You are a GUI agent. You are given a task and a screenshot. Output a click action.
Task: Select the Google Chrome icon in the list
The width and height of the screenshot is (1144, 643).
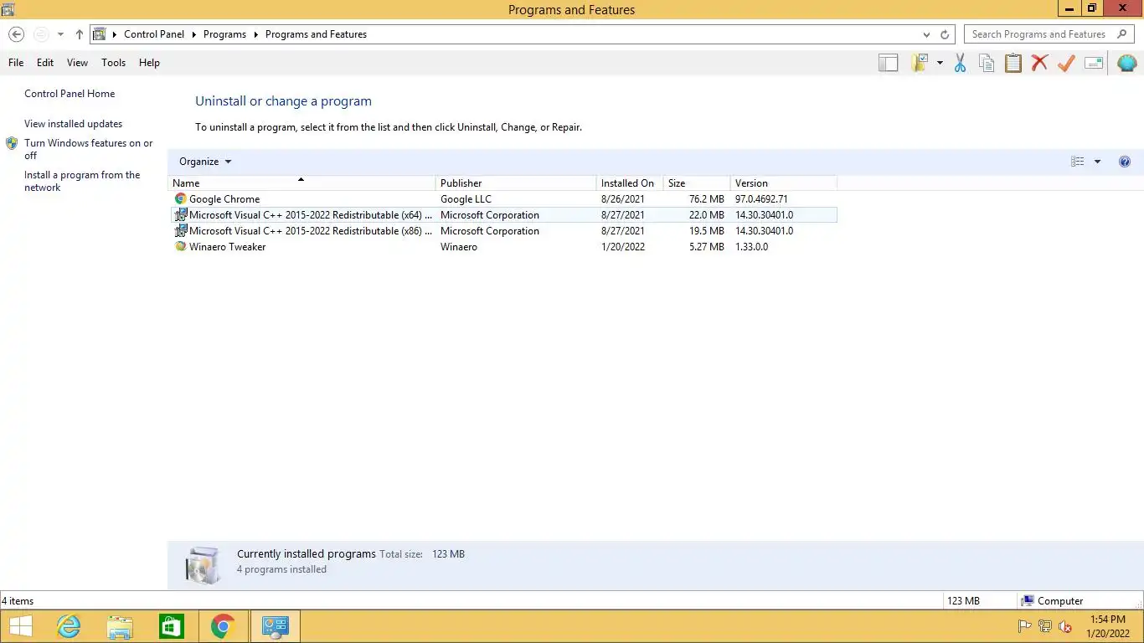(180, 199)
